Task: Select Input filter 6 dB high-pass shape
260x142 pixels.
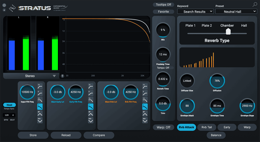Action: pos(40,93)
